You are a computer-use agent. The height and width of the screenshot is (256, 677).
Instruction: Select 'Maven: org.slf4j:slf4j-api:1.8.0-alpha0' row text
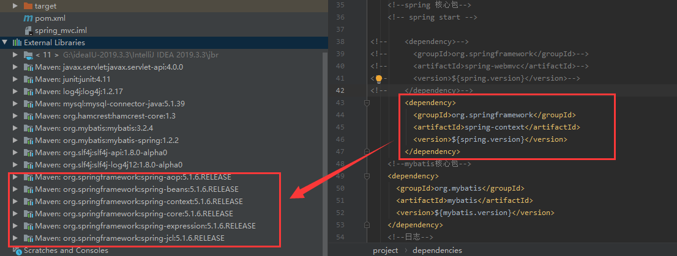click(x=101, y=153)
